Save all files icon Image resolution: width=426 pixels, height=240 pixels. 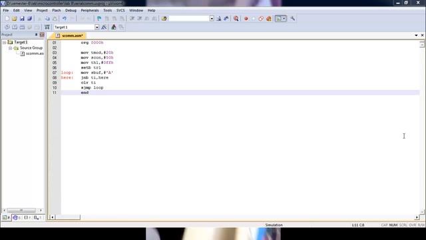[x=29, y=19]
